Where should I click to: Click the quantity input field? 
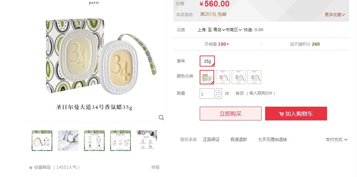[x=207, y=94]
